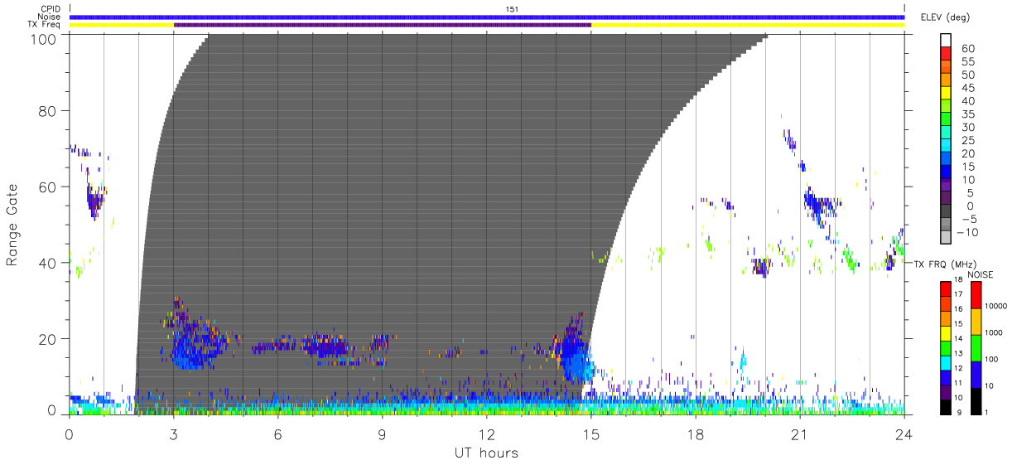This screenshot has height=470, width=1017.
Task: Click the "Range Gate" y-axis title
Action: click(12, 225)
